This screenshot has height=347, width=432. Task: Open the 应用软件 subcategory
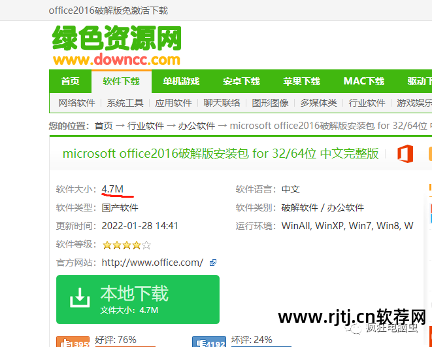point(173,103)
